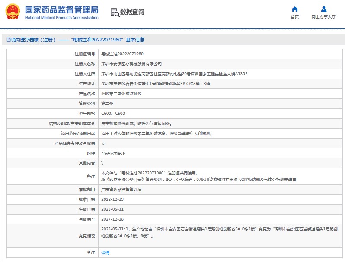Select the 注册证编号 label
The image size is (345, 262).
[85, 54]
